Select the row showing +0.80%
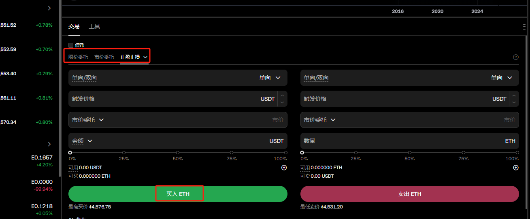Screen dimensions: 530x219 (x=26, y=122)
